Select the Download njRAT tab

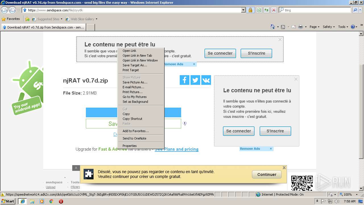pos(43,27)
